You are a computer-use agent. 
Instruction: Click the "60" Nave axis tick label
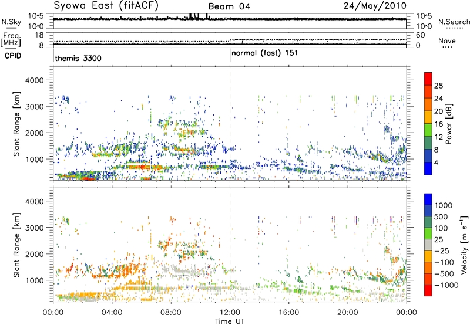(x=420, y=35)
